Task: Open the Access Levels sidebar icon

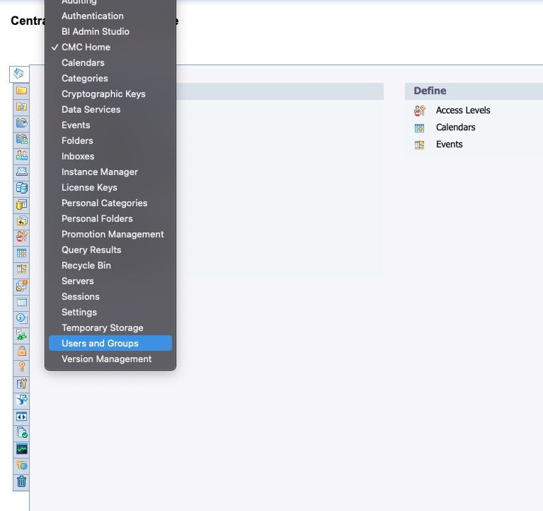Action: [x=21, y=237]
